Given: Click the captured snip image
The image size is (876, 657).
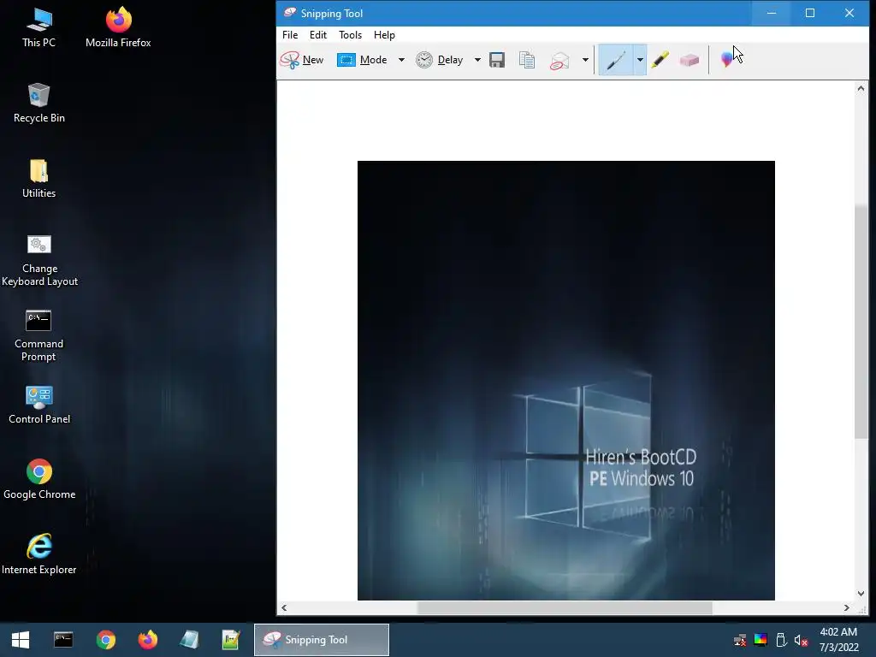Looking at the screenshot, I should (566, 381).
